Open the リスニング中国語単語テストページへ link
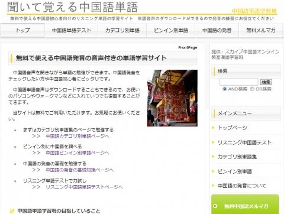This screenshot has height=214, width=284. [x=84, y=187]
